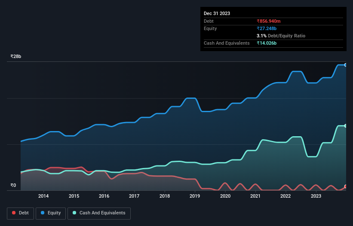Click the 2020 x-axis label
Screen dimensions: 353x226
pyautogui.click(x=225, y=196)
